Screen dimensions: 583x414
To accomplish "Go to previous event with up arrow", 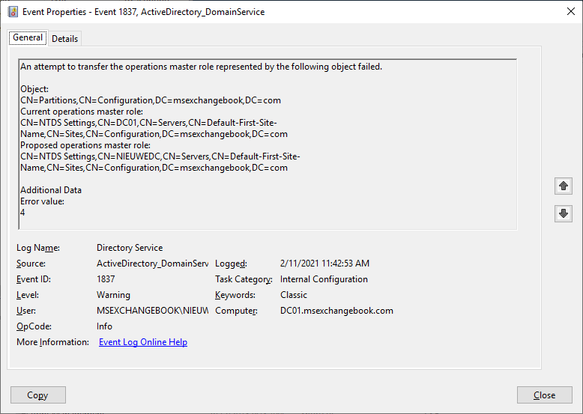I will tap(564, 186).
